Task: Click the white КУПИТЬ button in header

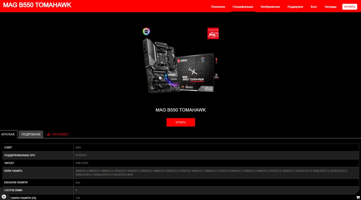Action: [350, 7]
